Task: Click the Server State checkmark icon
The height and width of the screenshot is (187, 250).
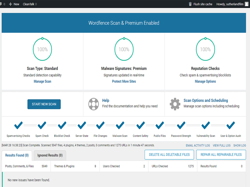Action: (82, 125)
